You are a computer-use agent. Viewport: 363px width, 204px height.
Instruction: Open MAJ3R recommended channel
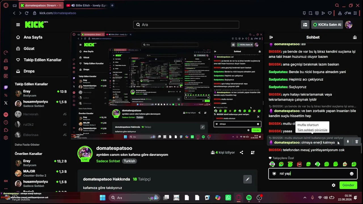point(41,173)
